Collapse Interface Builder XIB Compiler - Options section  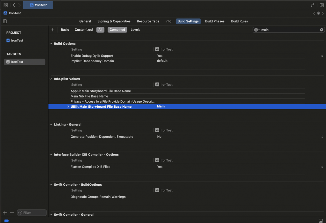pos(51,155)
